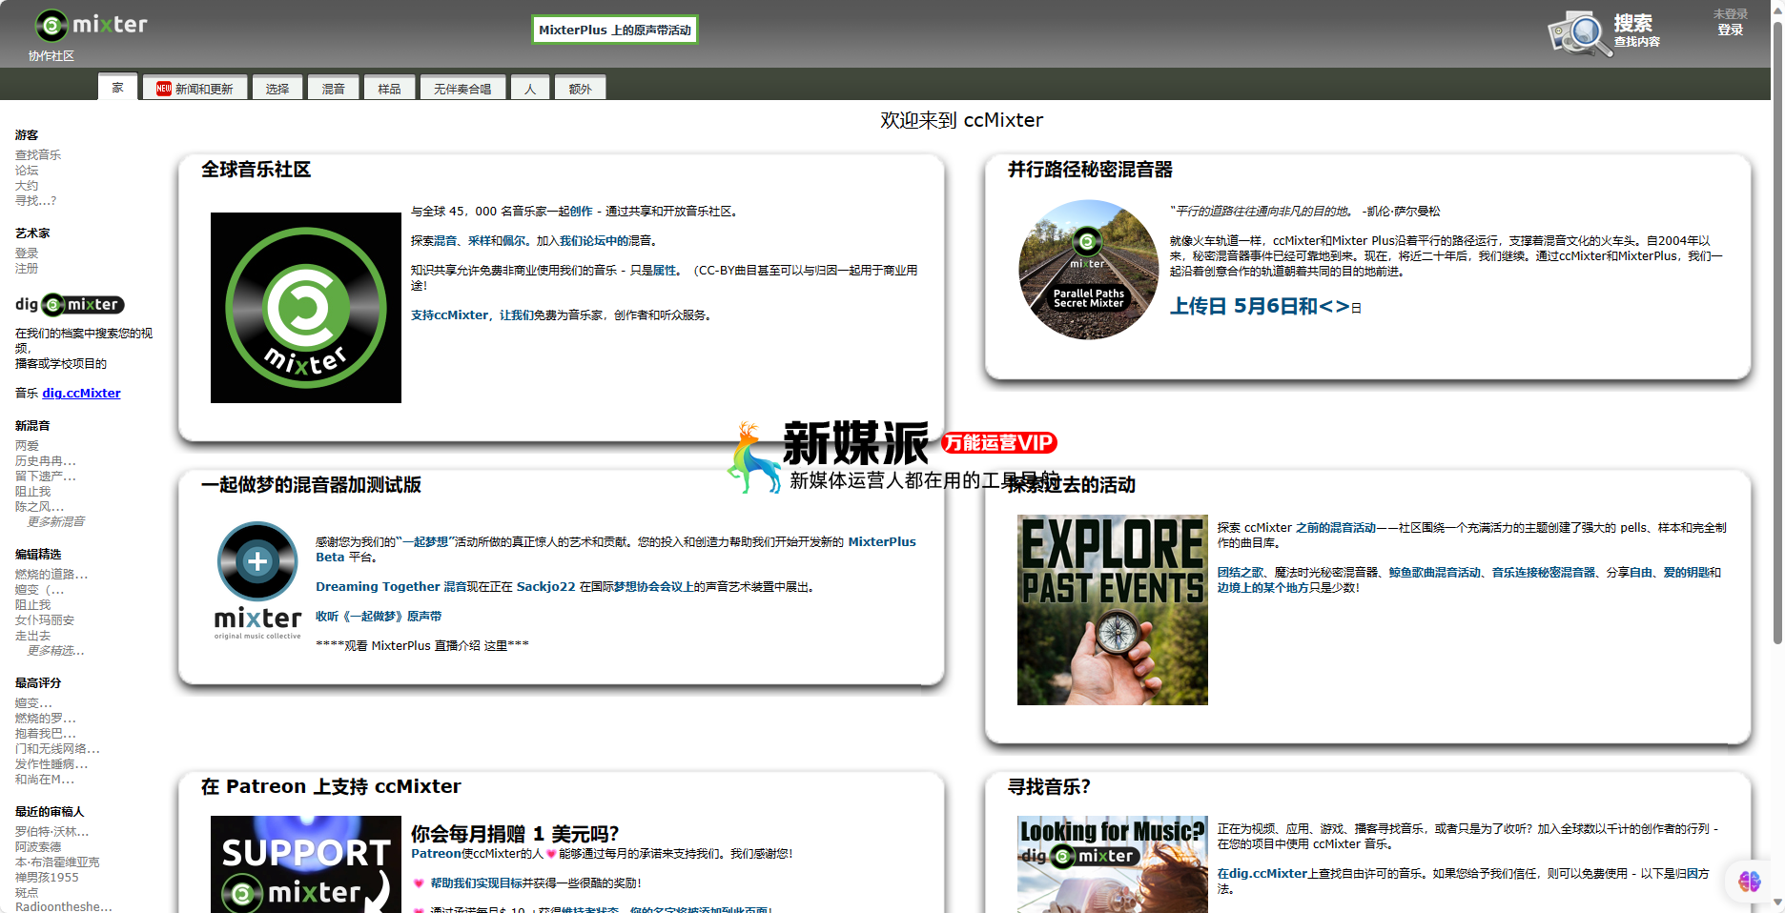Switch to the 家 home tab
The height and width of the screenshot is (913, 1785).
tap(117, 88)
